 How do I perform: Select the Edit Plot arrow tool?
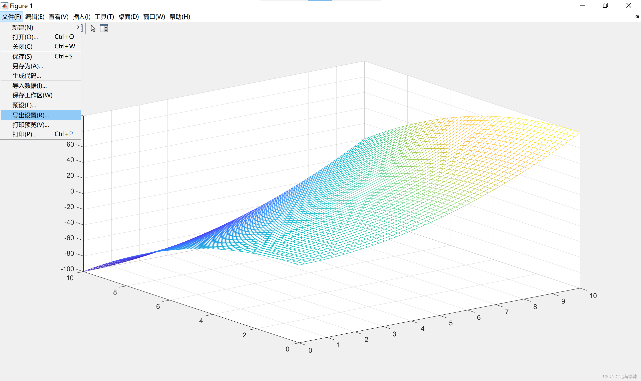(x=93, y=29)
